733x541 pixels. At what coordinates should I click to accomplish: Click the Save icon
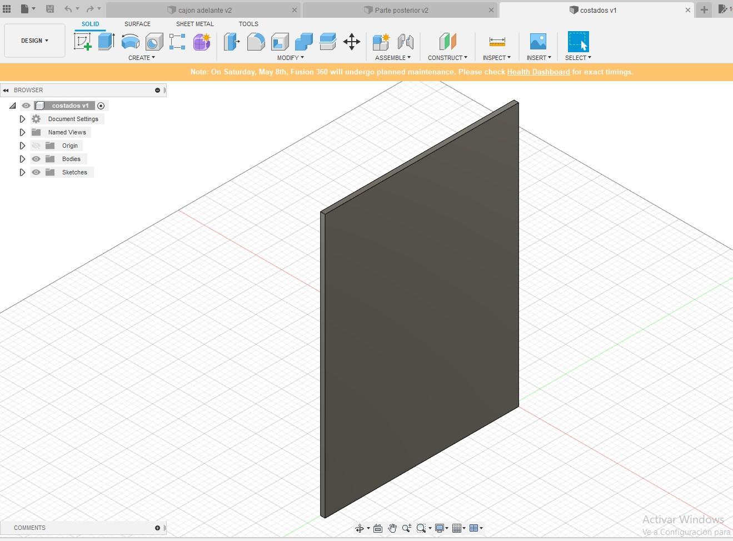(49, 9)
